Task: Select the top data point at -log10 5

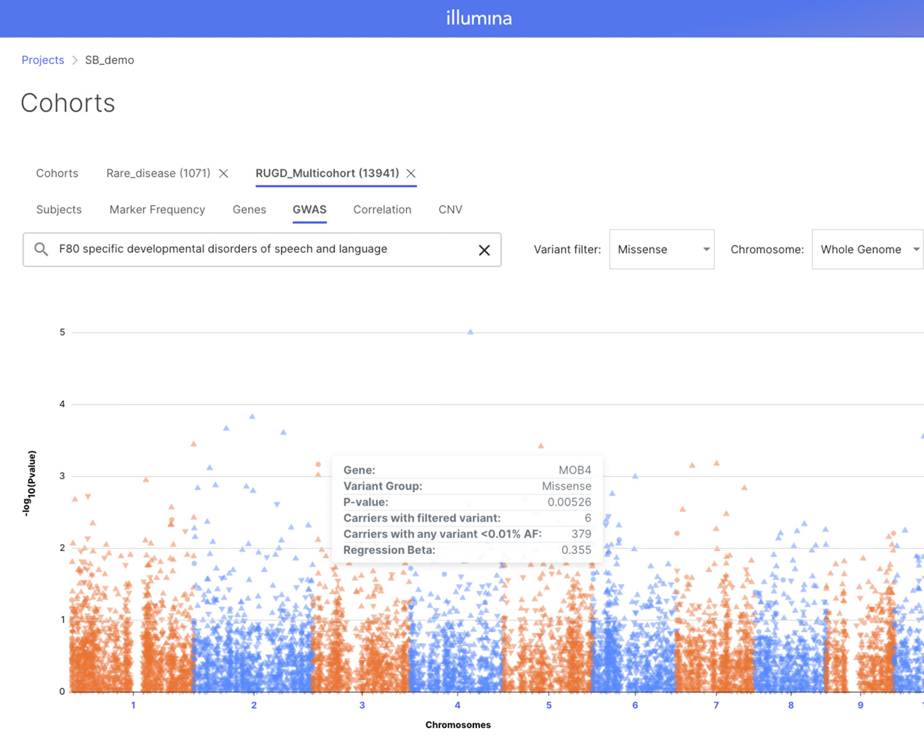Action: click(470, 332)
